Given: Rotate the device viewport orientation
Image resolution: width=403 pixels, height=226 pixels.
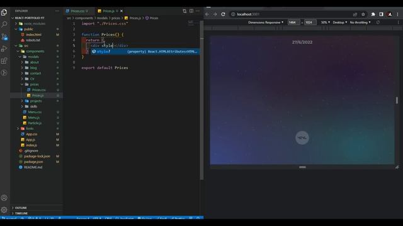Looking at the screenshot, I should click(x=378, y=23).
